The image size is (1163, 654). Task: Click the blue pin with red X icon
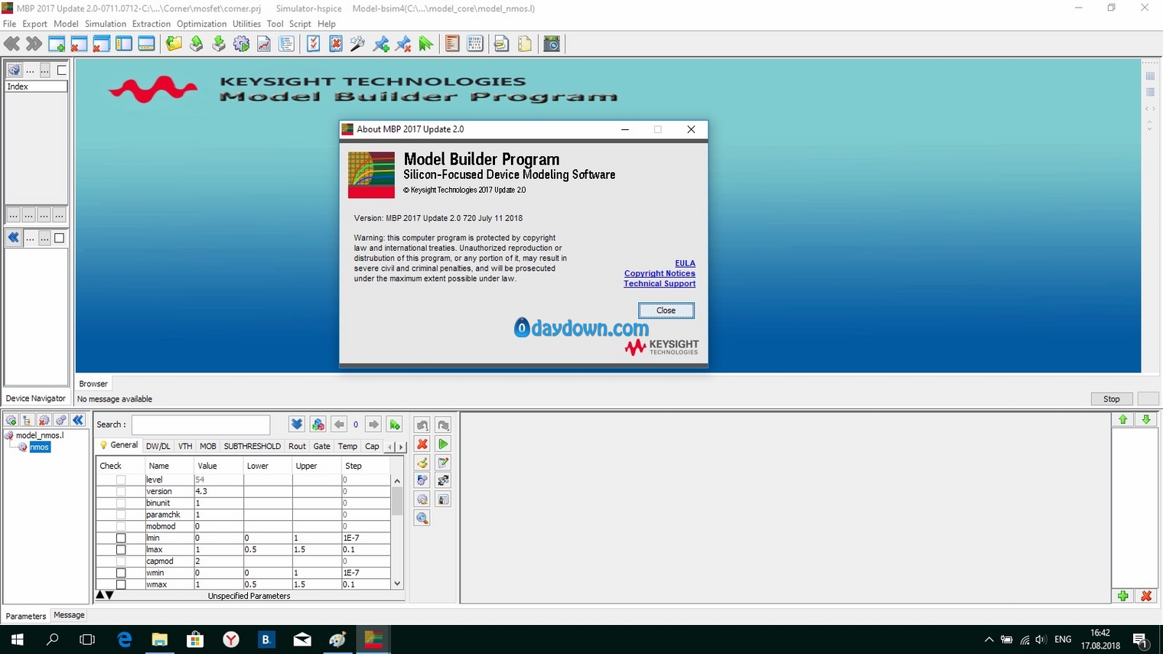403,44
